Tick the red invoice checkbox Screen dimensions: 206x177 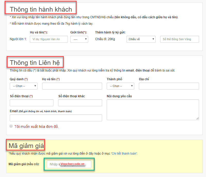pos(11,126)
